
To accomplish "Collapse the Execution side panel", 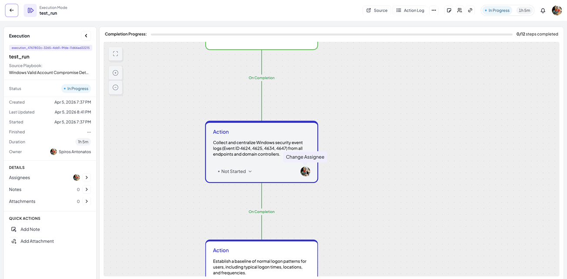I will (86, 35).
